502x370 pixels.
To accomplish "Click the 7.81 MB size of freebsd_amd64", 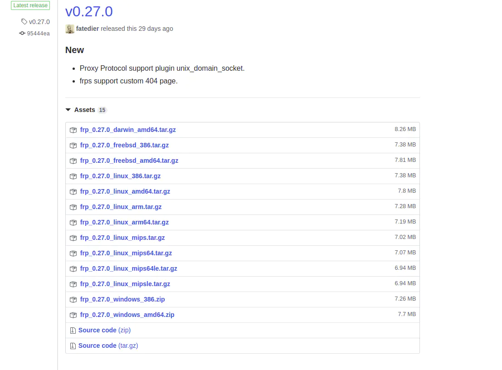I will (x=405, y=160).
